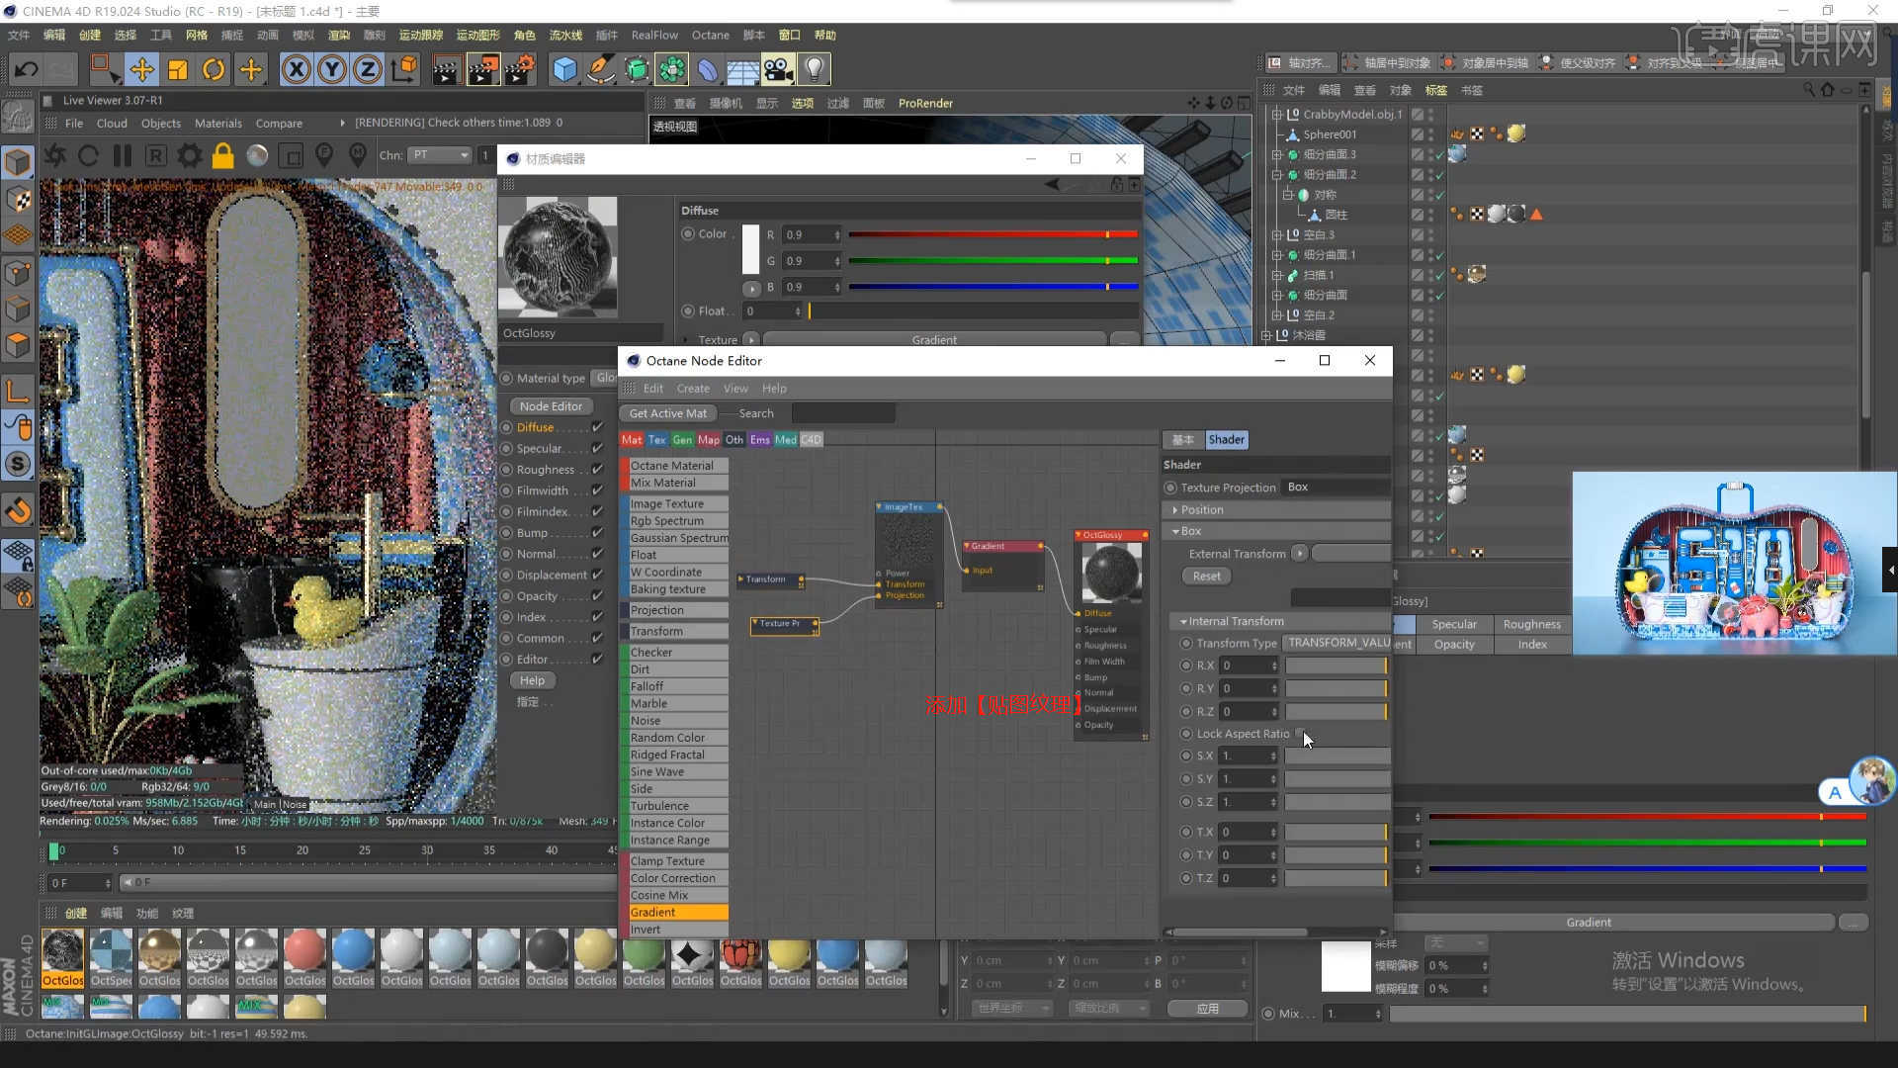The height and width of the screenshot is (1068, 1898).
Task: Toggle the X-axis lock icon
Action: point(296,69)
